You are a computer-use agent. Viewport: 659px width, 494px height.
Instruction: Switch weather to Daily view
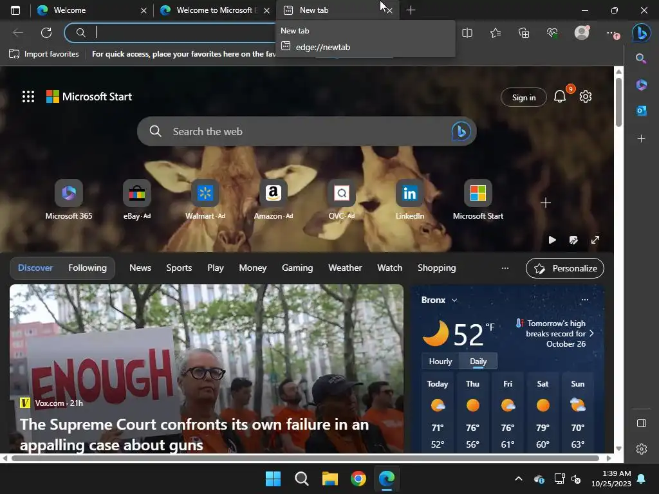coord(478,361)
